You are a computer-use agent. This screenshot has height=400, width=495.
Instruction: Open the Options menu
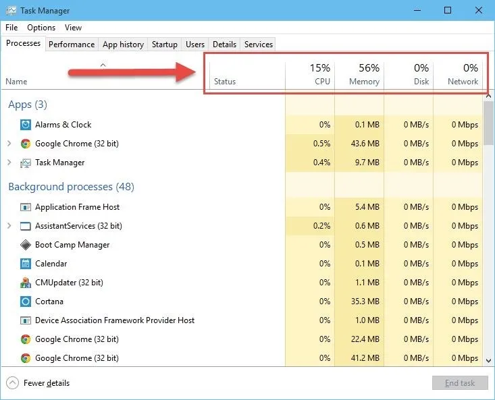pos(41,28)
